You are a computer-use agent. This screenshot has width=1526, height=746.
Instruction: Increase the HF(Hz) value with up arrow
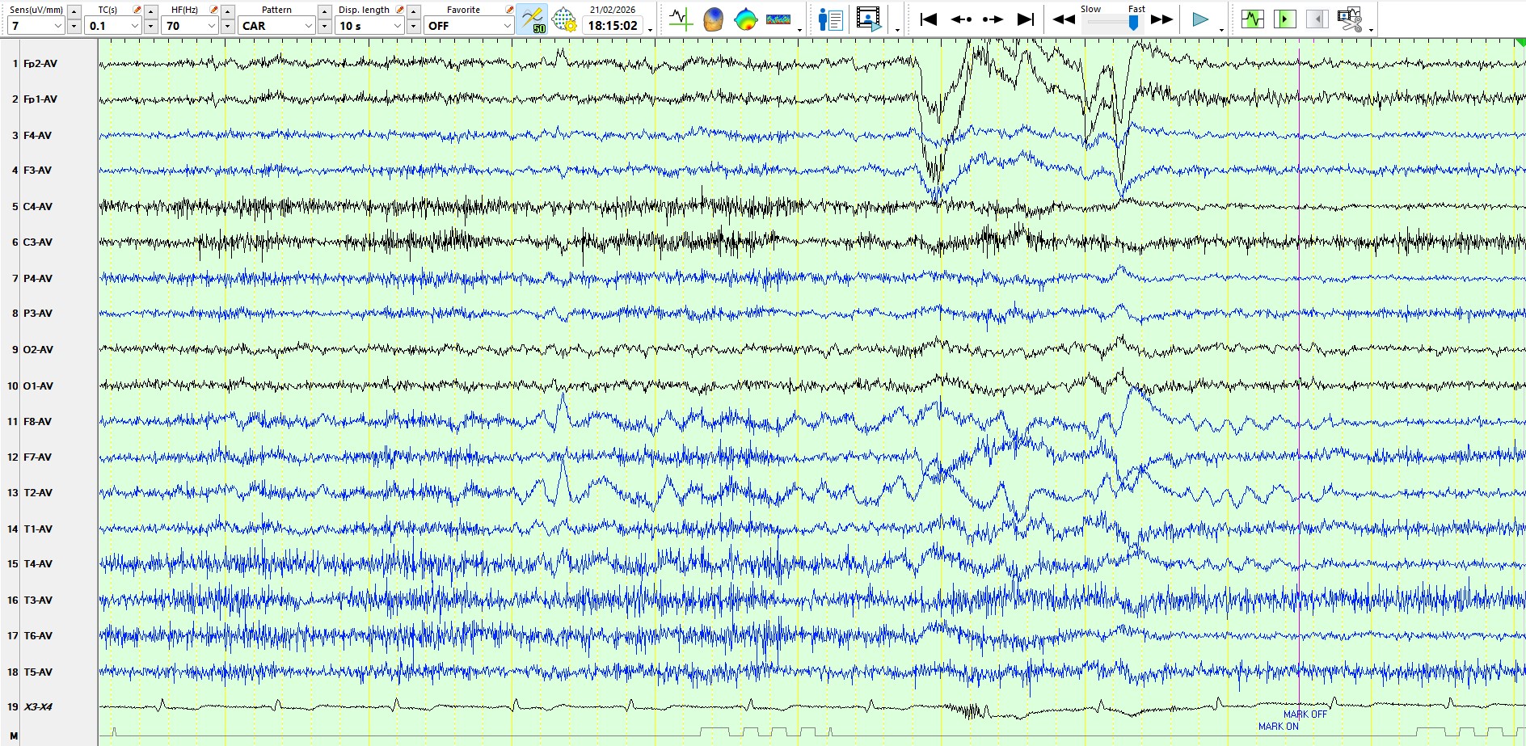click(x=228, y=11)
